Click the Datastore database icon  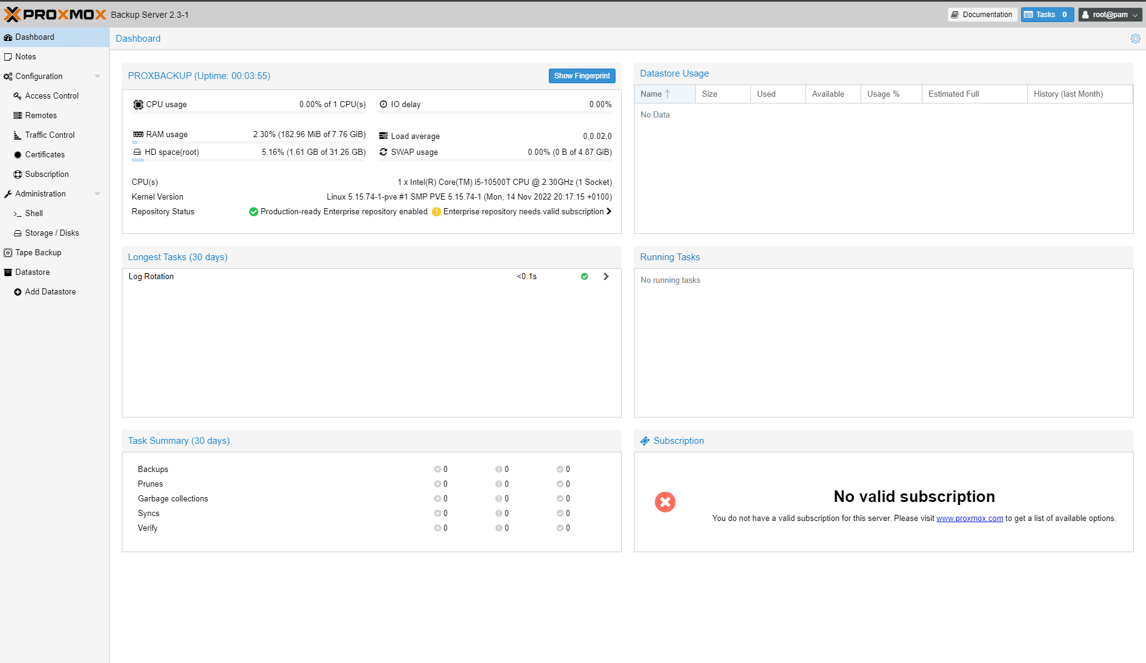point(8,272)
